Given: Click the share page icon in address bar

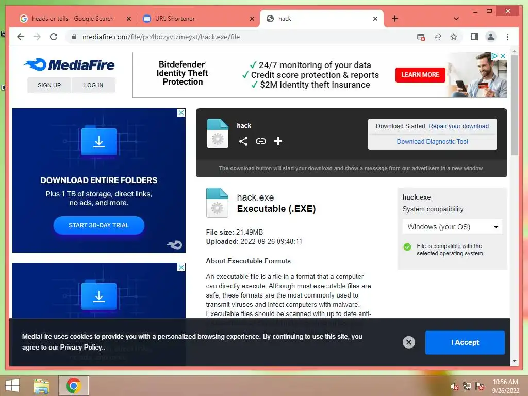Looking at the screenshot, I should (x=437, y=37).
